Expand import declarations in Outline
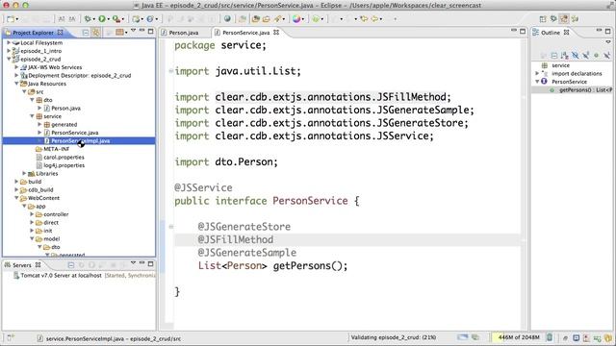 (537, 73)
